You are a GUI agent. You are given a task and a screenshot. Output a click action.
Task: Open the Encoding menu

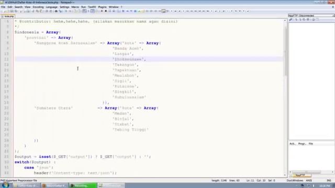point(38,7)
